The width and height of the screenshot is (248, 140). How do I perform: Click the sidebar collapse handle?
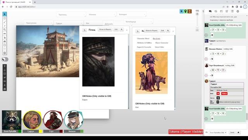coord(203,11)
